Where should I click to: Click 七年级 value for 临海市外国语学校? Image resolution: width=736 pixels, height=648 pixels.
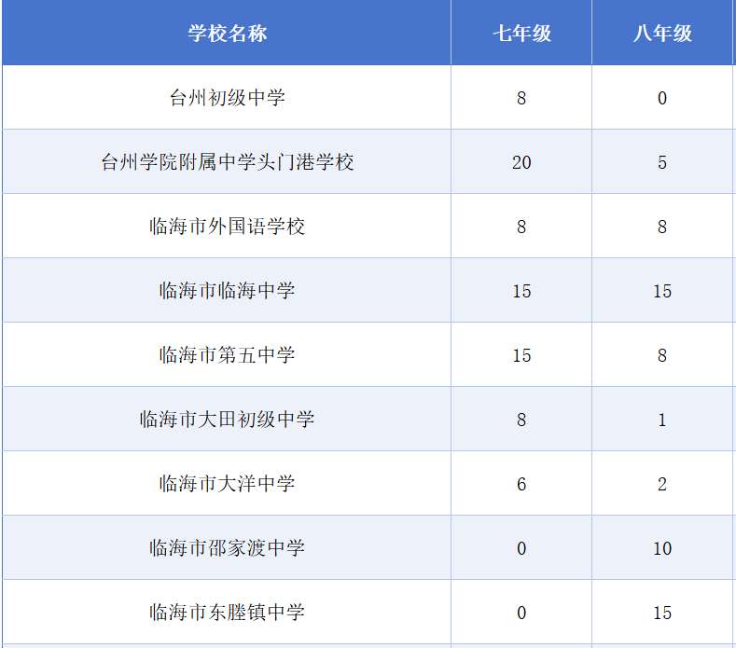521,227
